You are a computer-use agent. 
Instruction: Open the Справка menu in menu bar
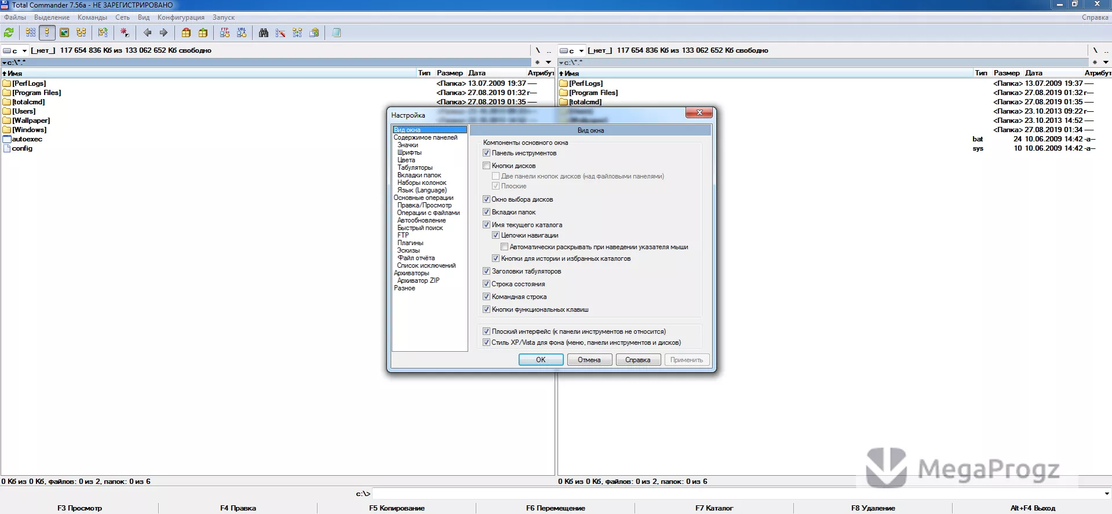coord(1095,17)
